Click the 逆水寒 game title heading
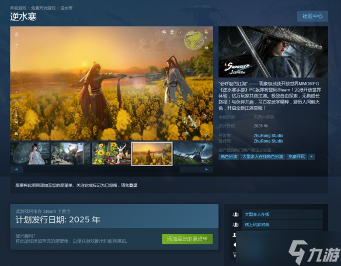This screenshot has width=341, height=266. pyautogui.click(x=23, y=17)
